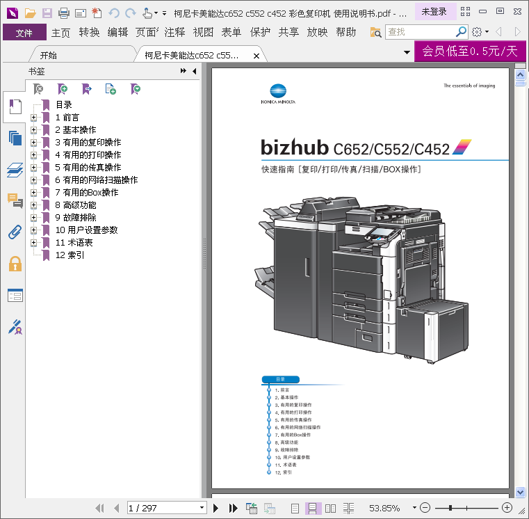This screenshot has height=519, width=529.
Task: Click the vertical scrollbar down arrow
Action: (x=520, y=492)
